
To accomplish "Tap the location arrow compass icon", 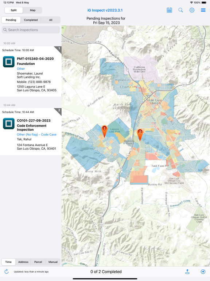I will tap(203, 272).
